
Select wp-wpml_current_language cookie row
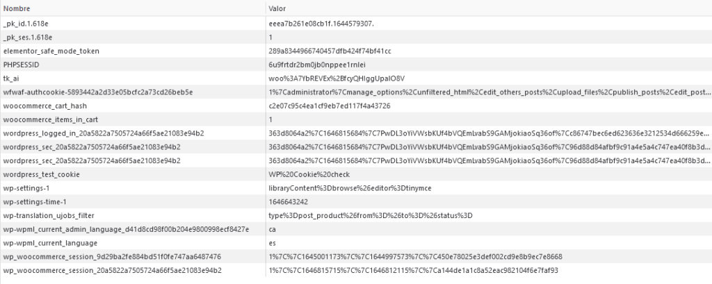pyautogui.click(x=356, y=243)
